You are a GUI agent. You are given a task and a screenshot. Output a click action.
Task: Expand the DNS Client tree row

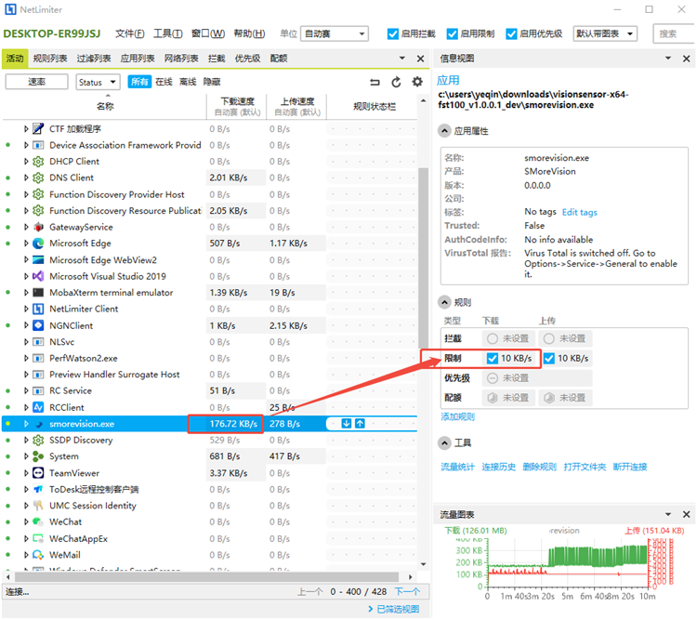click(x=26, y=178)
